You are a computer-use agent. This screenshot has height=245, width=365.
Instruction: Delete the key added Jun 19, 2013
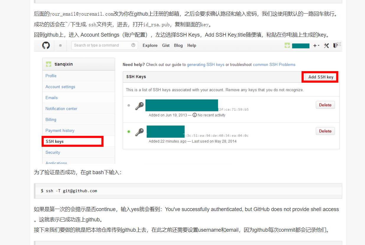click(325, 105)
